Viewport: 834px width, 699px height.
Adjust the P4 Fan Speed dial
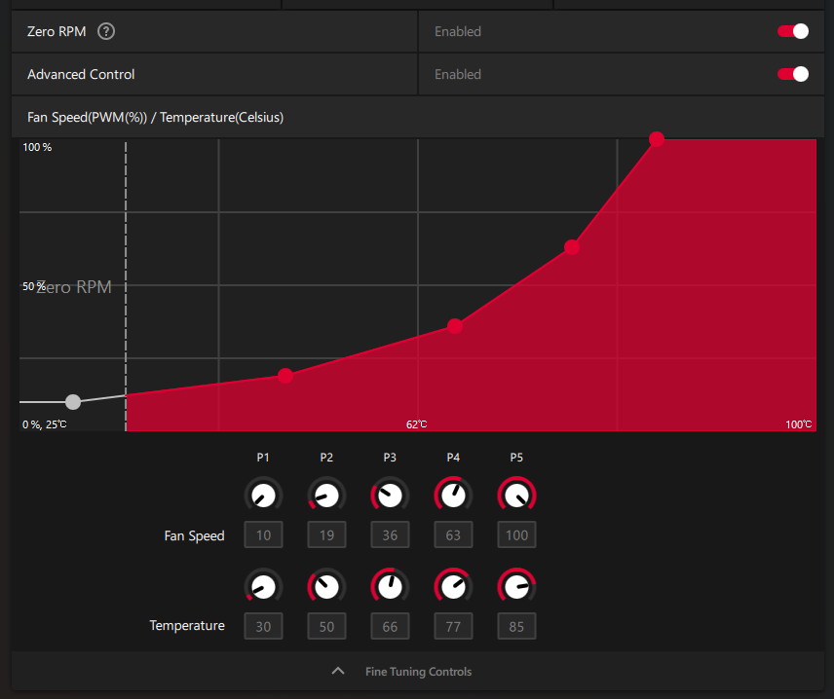453,496
